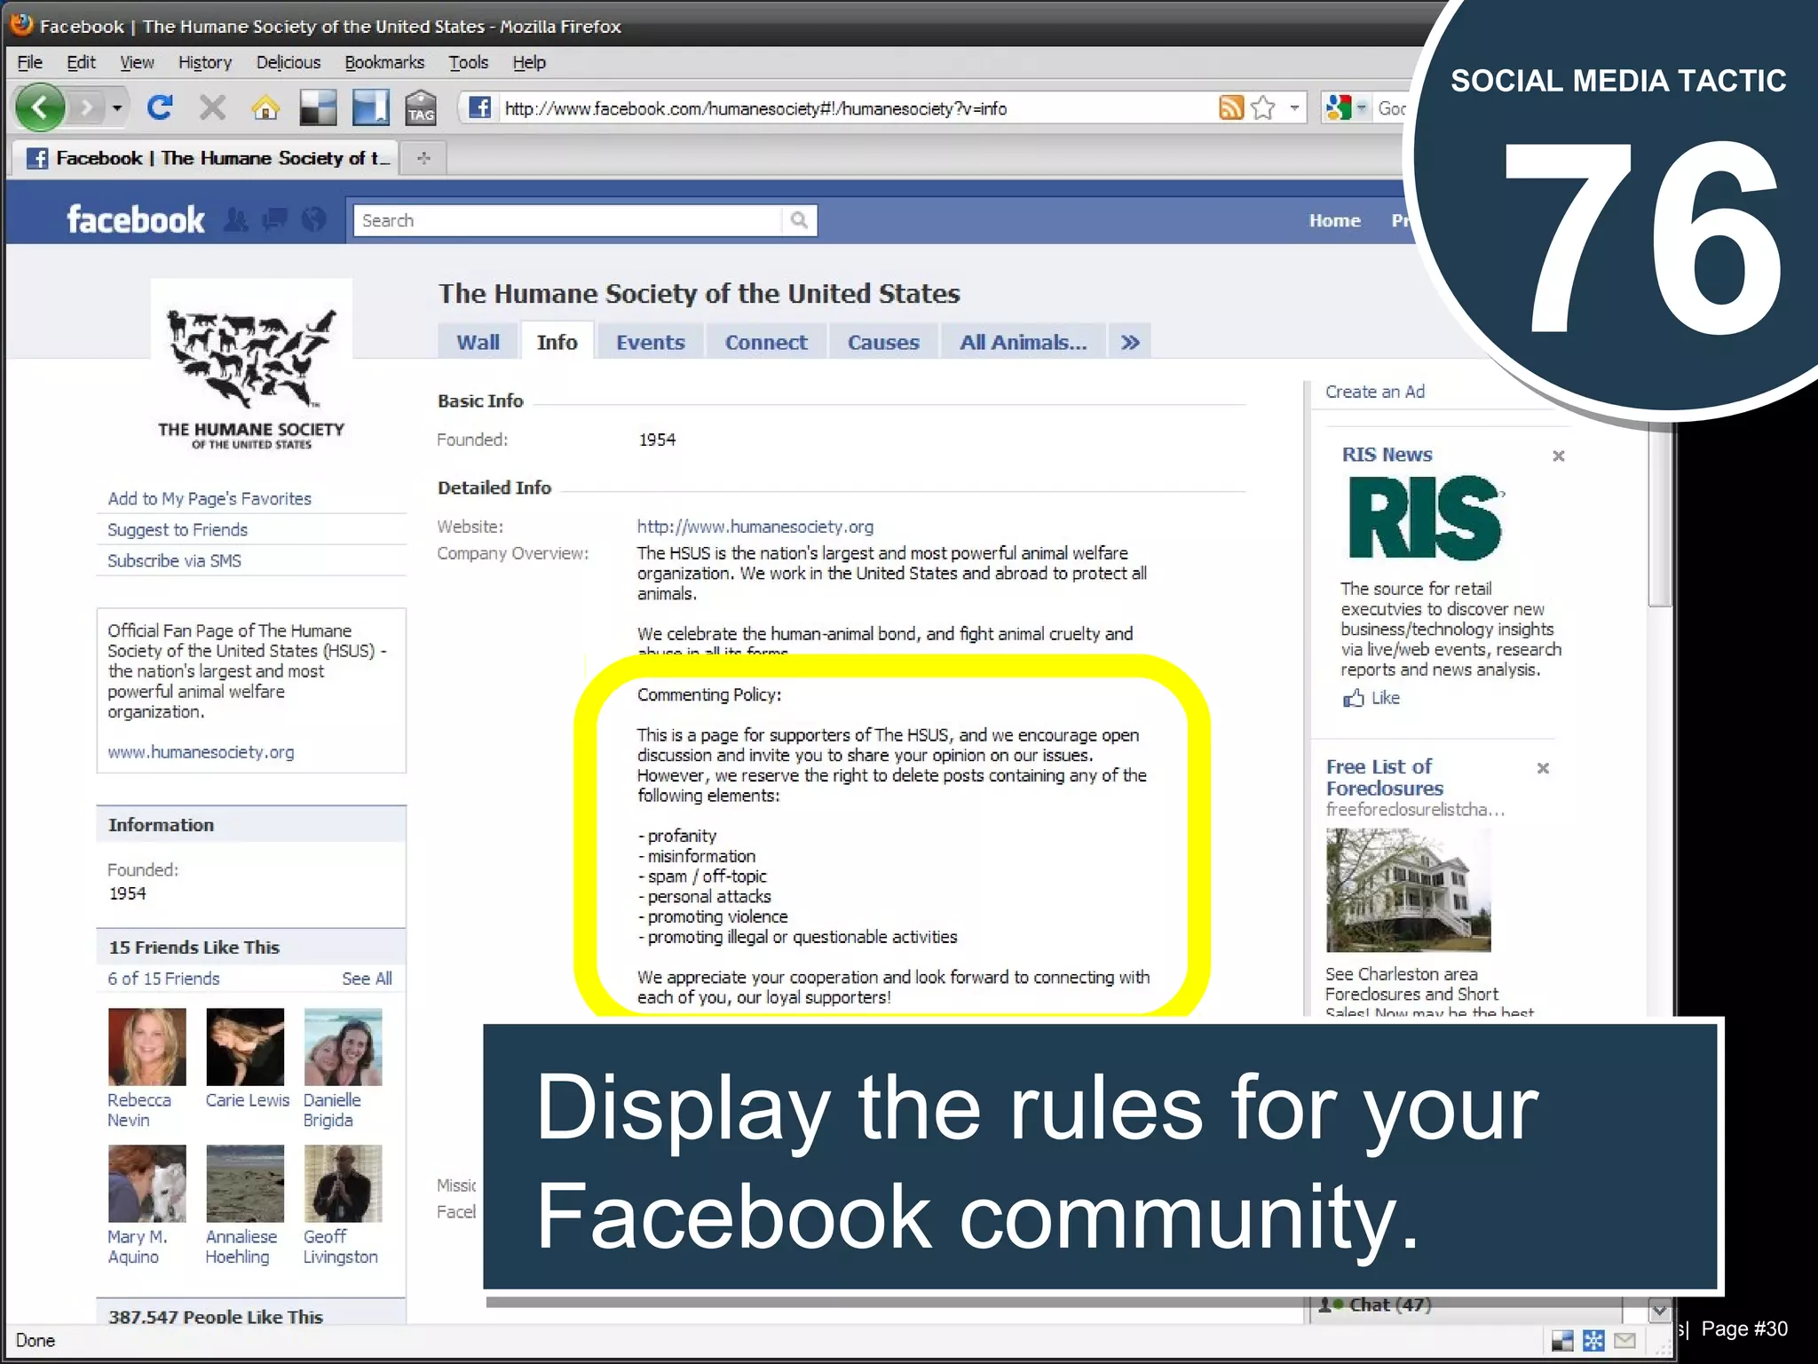Open the View menu

(x=137, y=62)
